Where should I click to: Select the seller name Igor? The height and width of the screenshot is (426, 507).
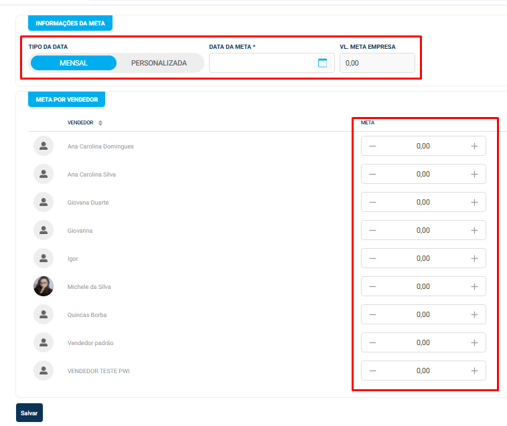click(73, 259)
